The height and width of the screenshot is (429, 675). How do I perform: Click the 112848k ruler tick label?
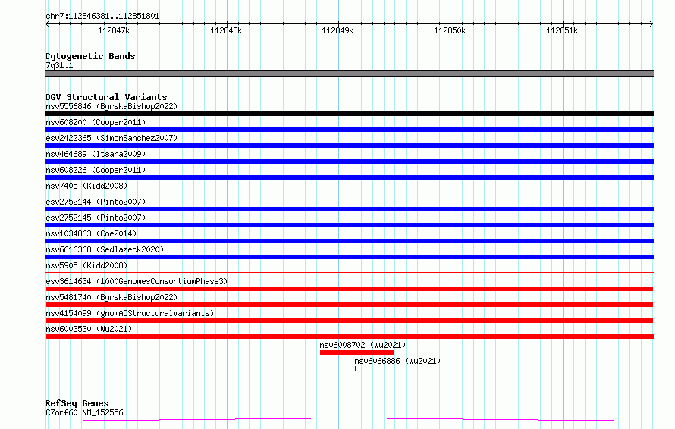coord(226,30)
